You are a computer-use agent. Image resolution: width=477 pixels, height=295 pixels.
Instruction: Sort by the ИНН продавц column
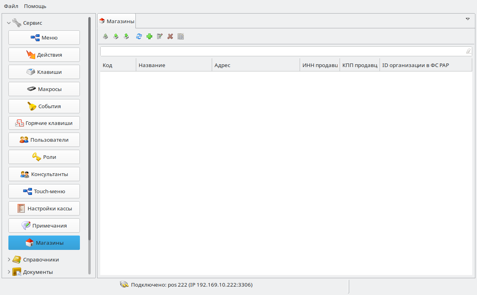click(320, 65)
